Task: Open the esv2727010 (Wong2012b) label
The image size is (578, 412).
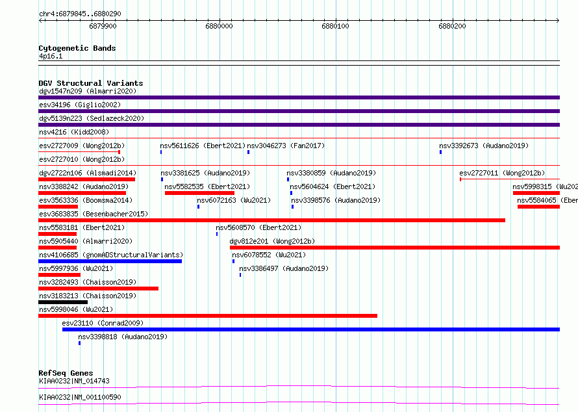Action: click(82, 159)
